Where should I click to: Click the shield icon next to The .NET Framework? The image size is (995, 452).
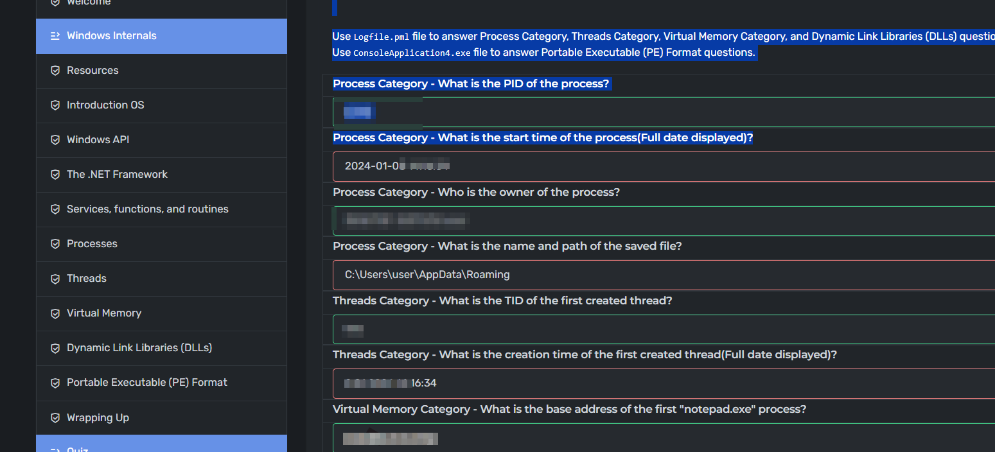55,175
